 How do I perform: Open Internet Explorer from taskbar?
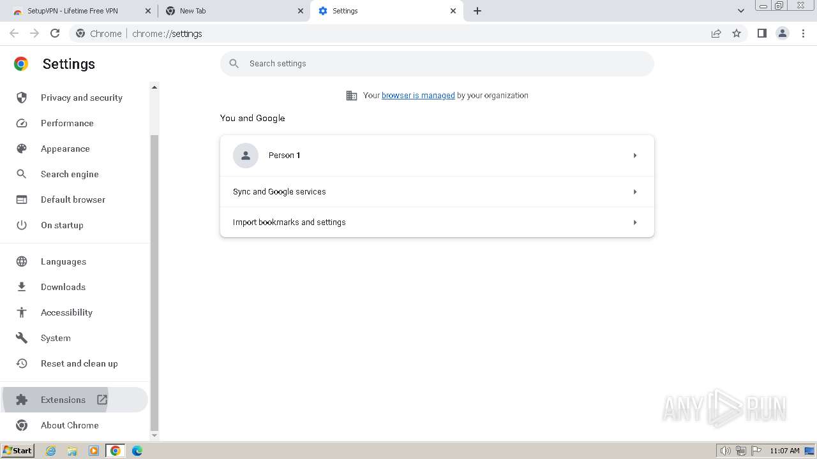[x=50, y=451]
